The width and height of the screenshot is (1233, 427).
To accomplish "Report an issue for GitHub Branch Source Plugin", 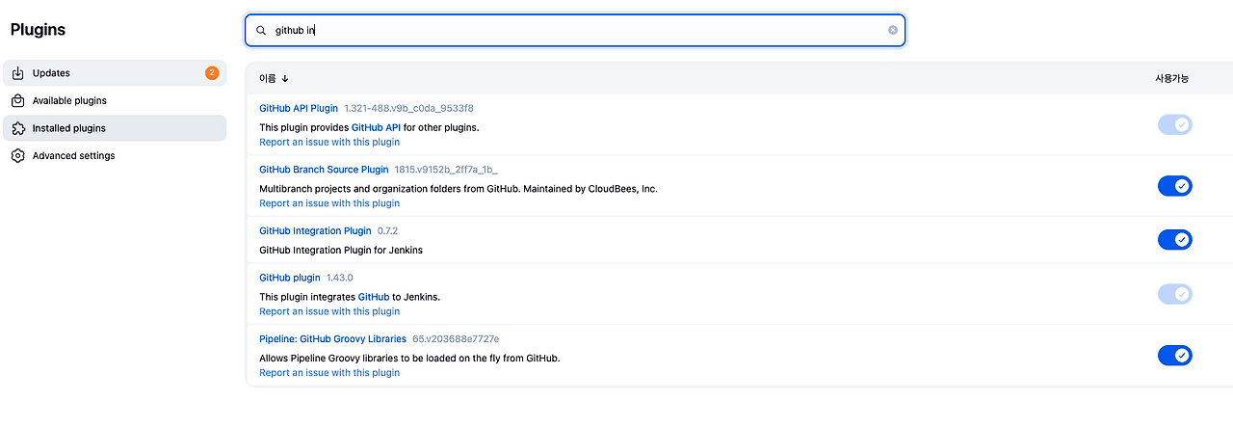I will 329,203.
